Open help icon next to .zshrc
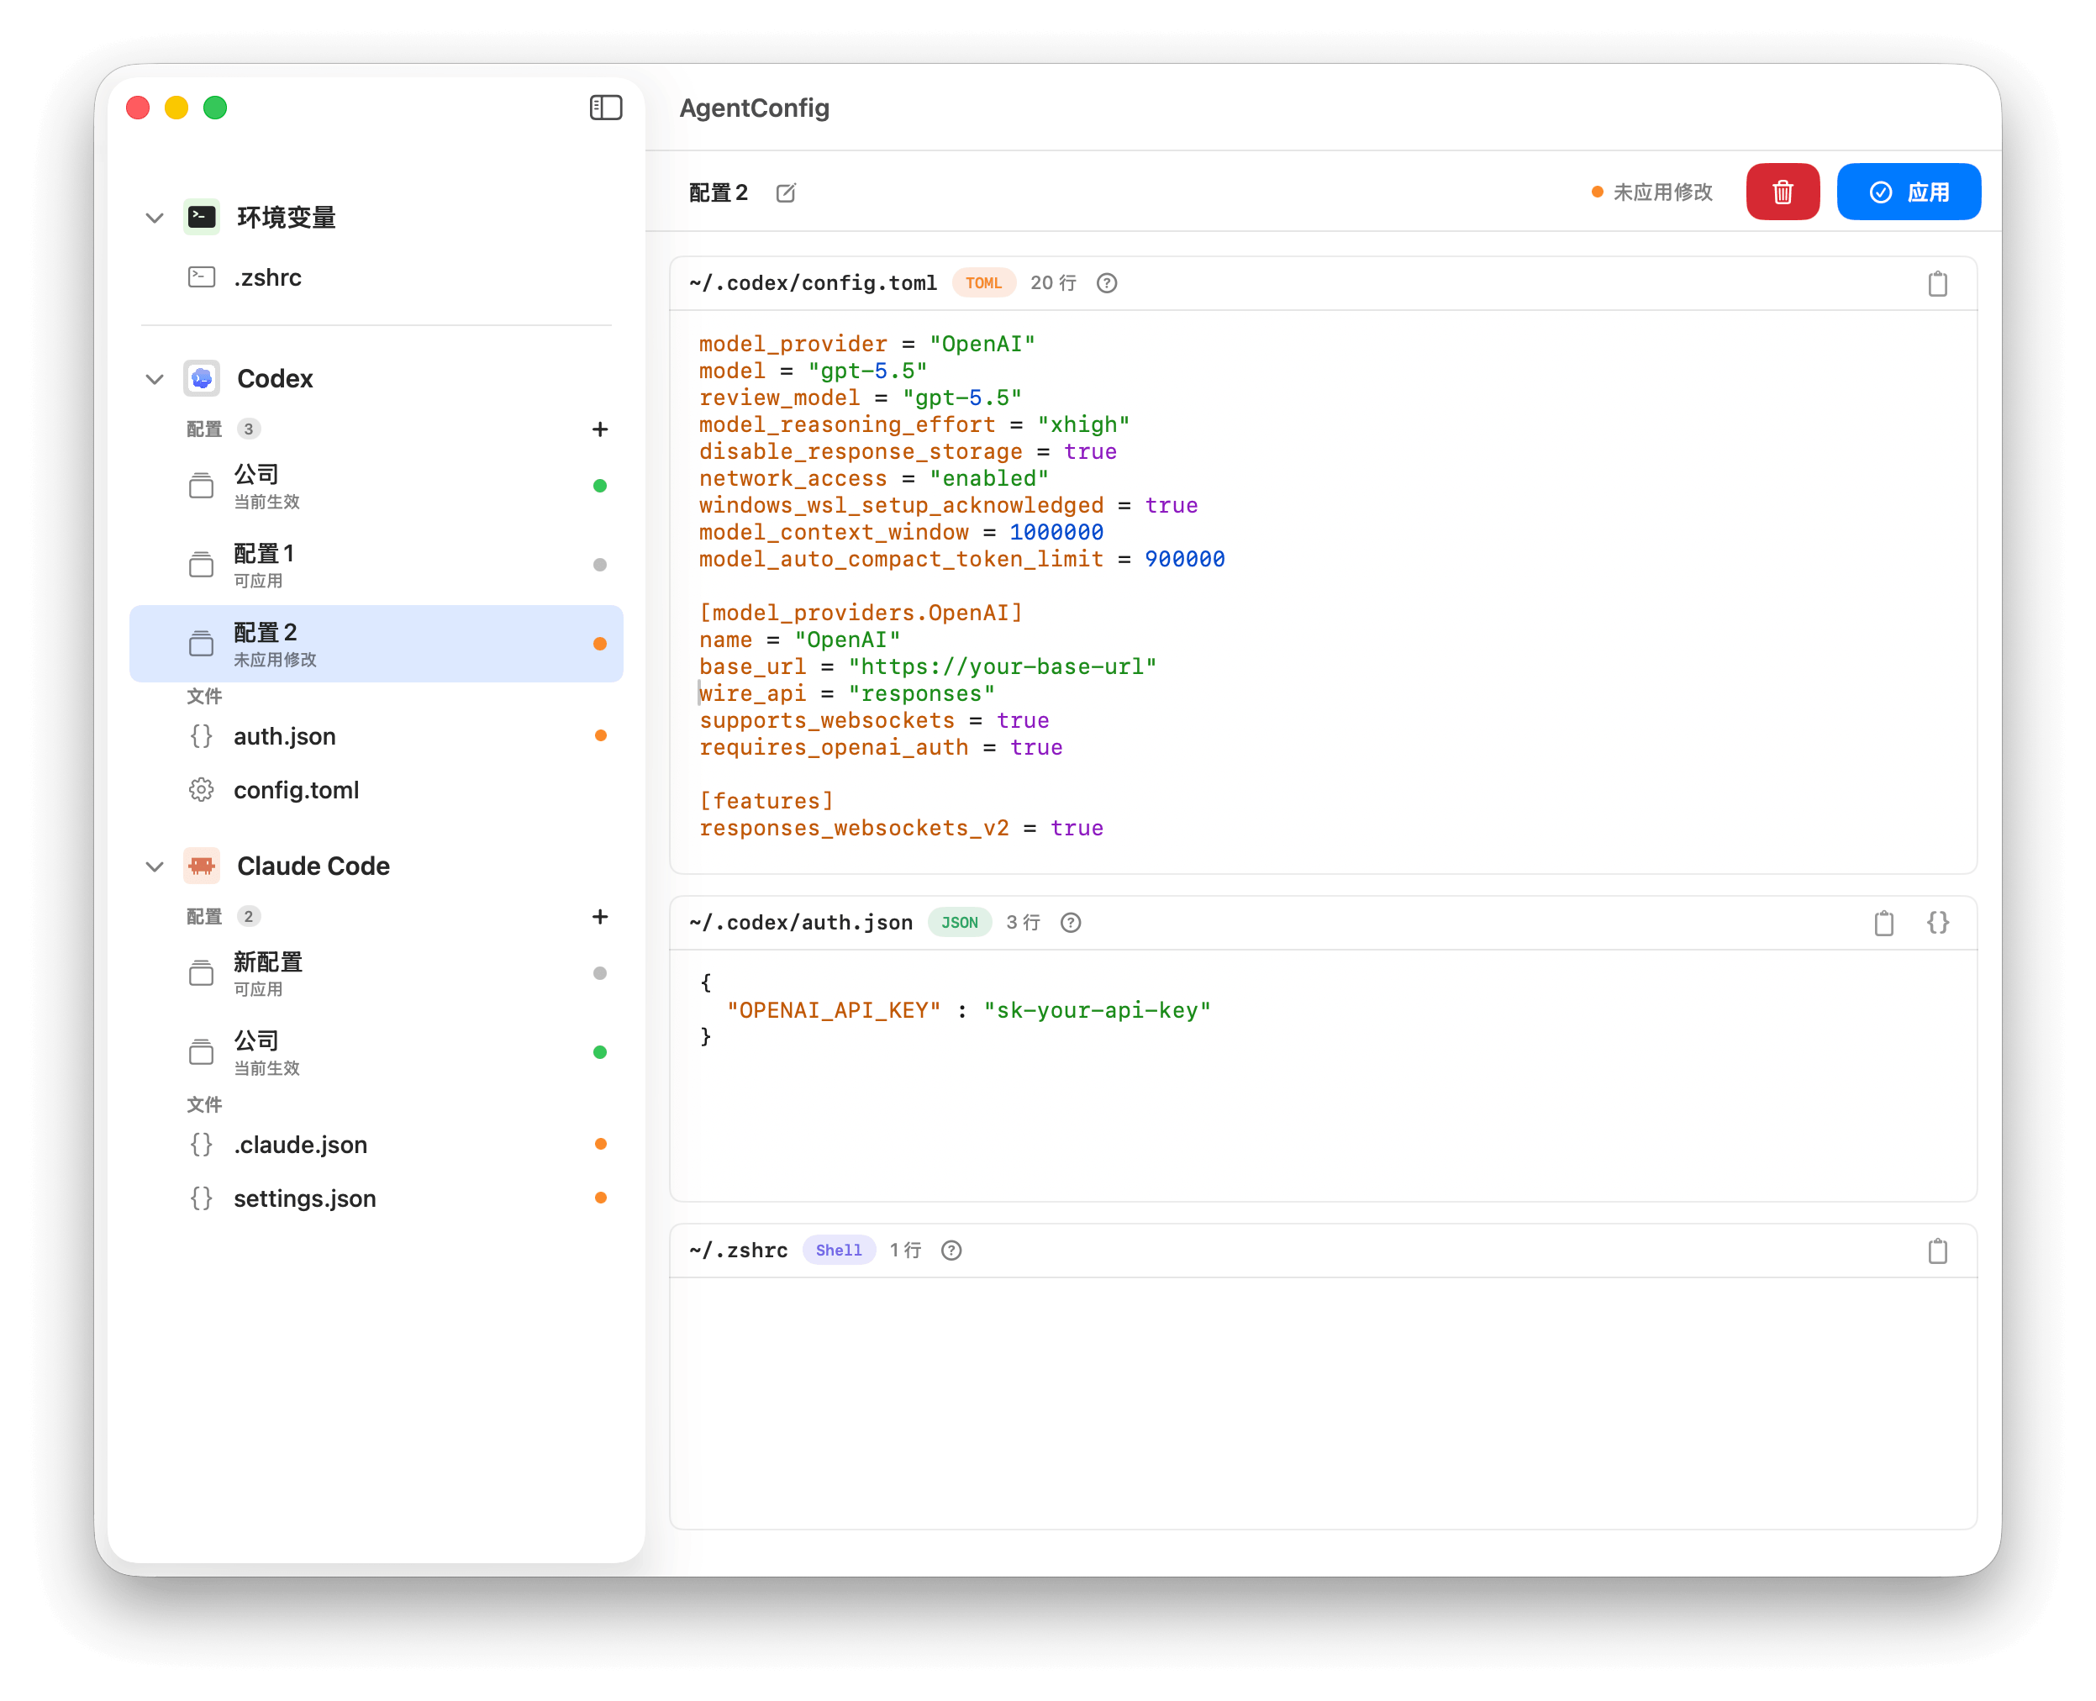Image resolution: width=2096 pixels, height=1701 pixels. pyautogui.click(x=951, y=1251)
